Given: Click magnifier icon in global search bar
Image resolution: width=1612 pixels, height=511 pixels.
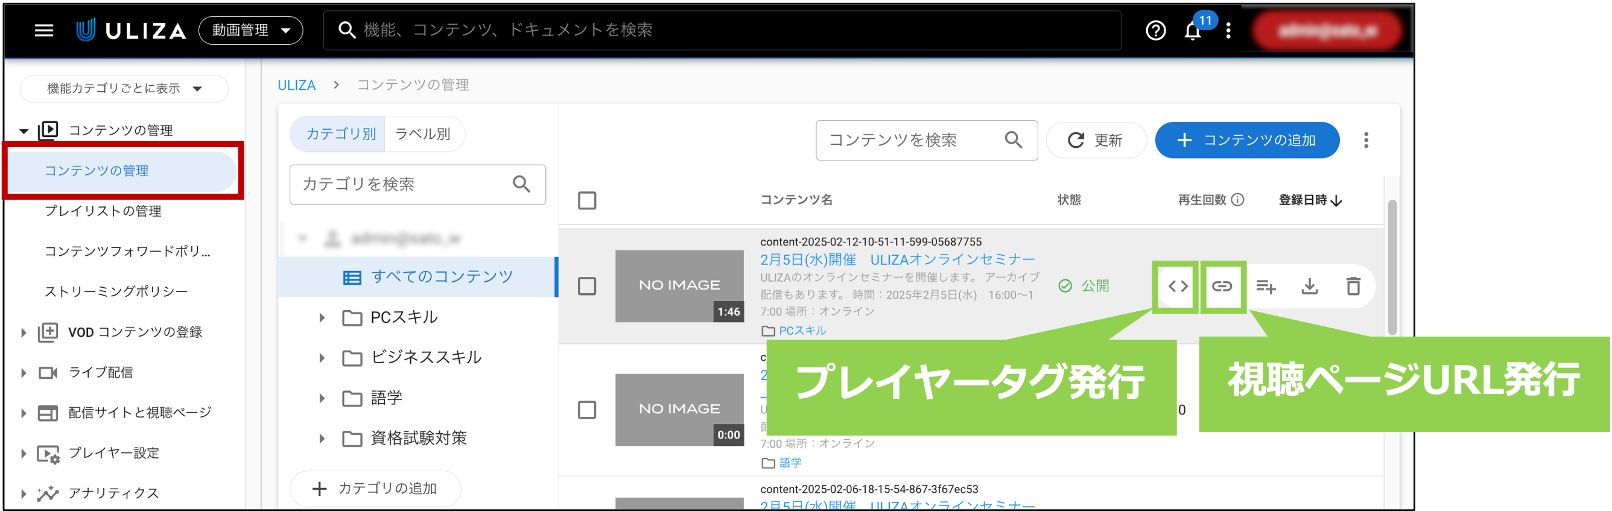Looking at the screenshot, I should point(347,30).
